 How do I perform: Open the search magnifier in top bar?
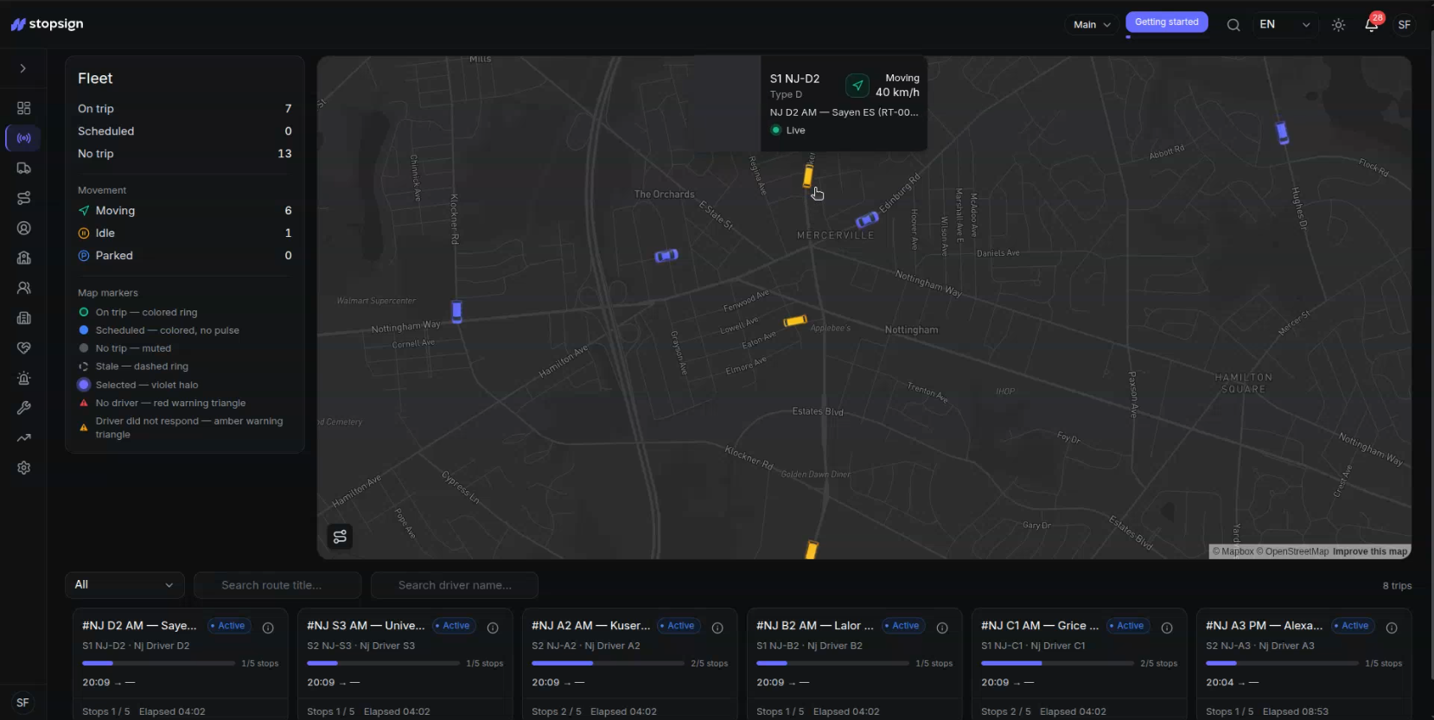(1233, 25)
